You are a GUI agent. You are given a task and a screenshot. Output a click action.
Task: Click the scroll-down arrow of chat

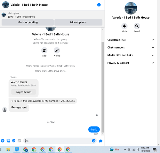[103, 134]
